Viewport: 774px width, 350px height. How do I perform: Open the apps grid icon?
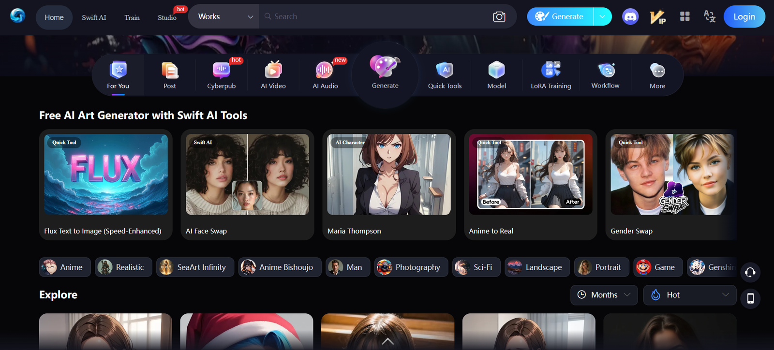click(685, 16)
